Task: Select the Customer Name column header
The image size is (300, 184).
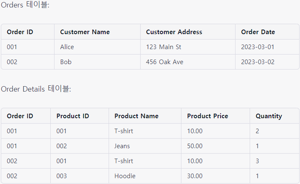Action: pos(85,32)
